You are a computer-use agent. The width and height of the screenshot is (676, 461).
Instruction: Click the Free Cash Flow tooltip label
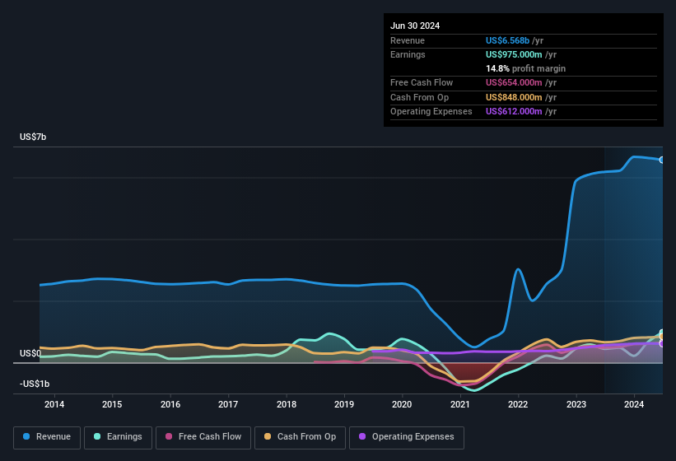[422, 82]
